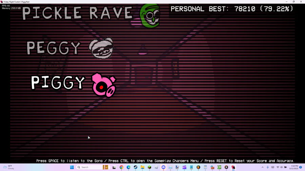Open the weather widget showing Cloudy
Image resolution: width=305 pixels, height=171 pixels.
coord(9,167)
